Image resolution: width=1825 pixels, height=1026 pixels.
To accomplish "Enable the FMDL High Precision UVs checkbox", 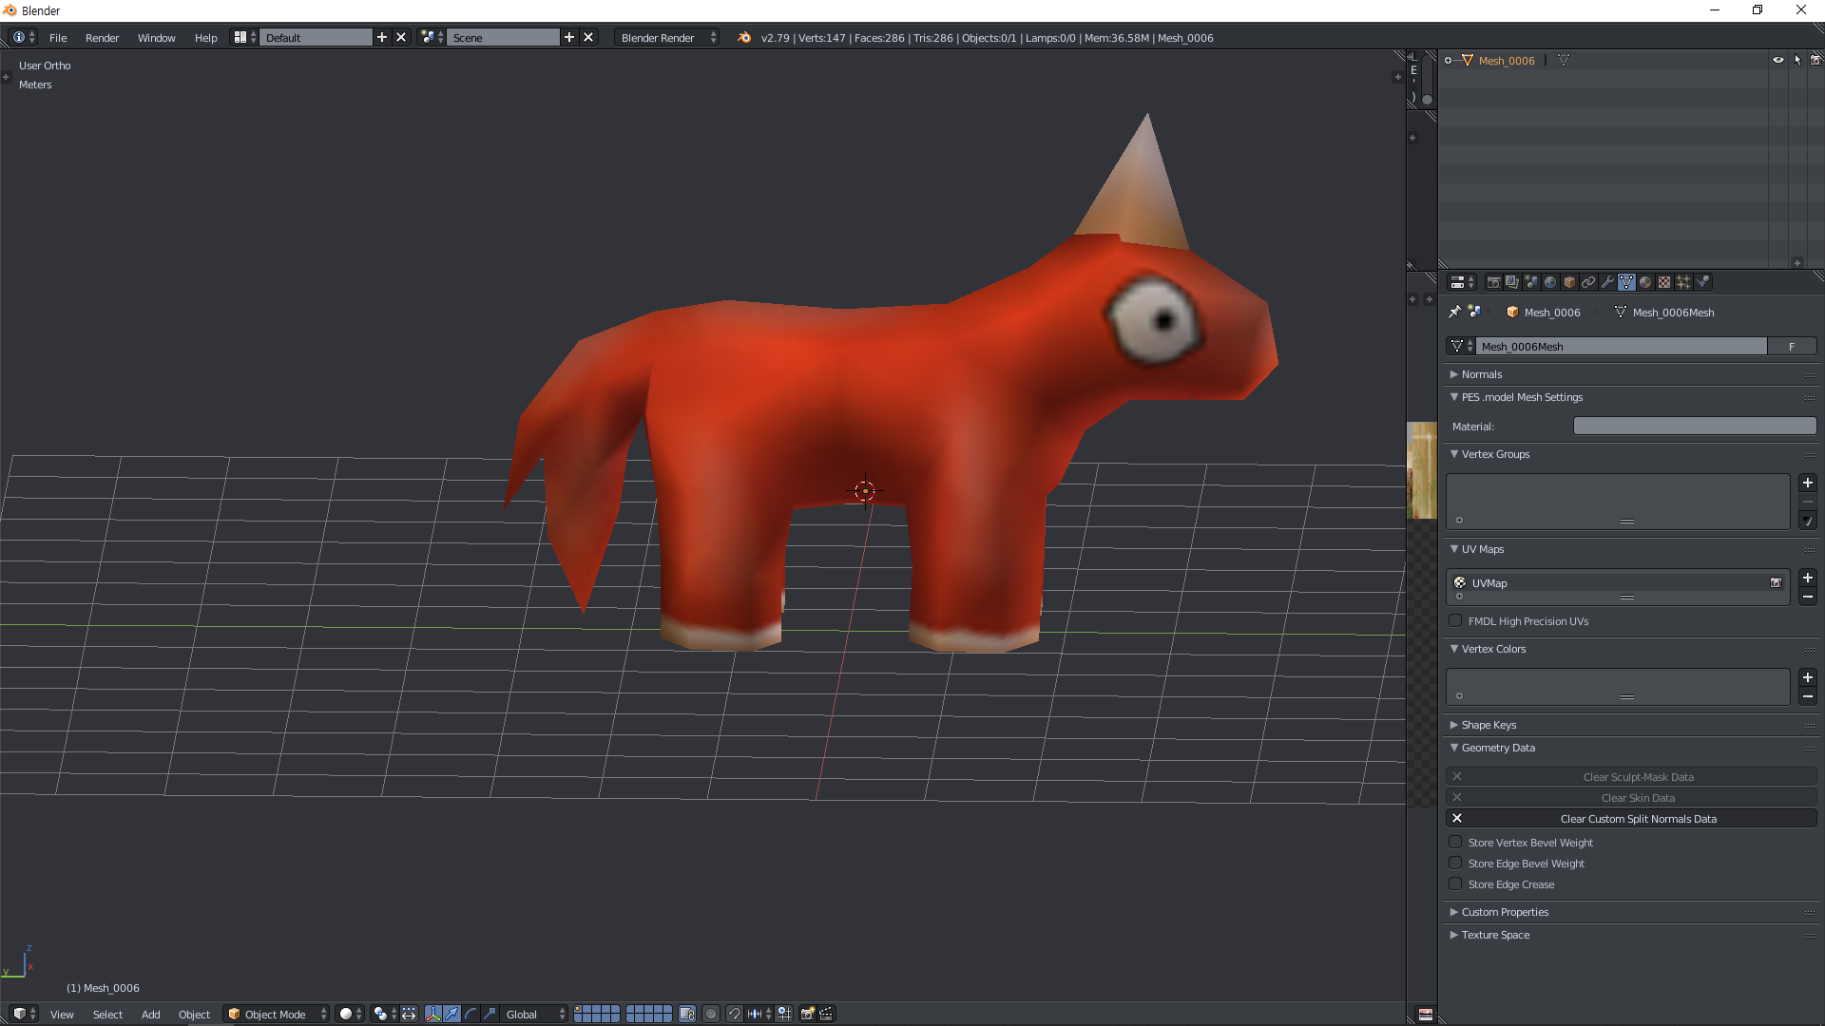I will (1455, 620).
